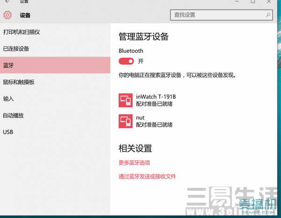The height and width of the screenshot is (218, 281).
Task: Select the nut device icon
Action: point(126,121)
